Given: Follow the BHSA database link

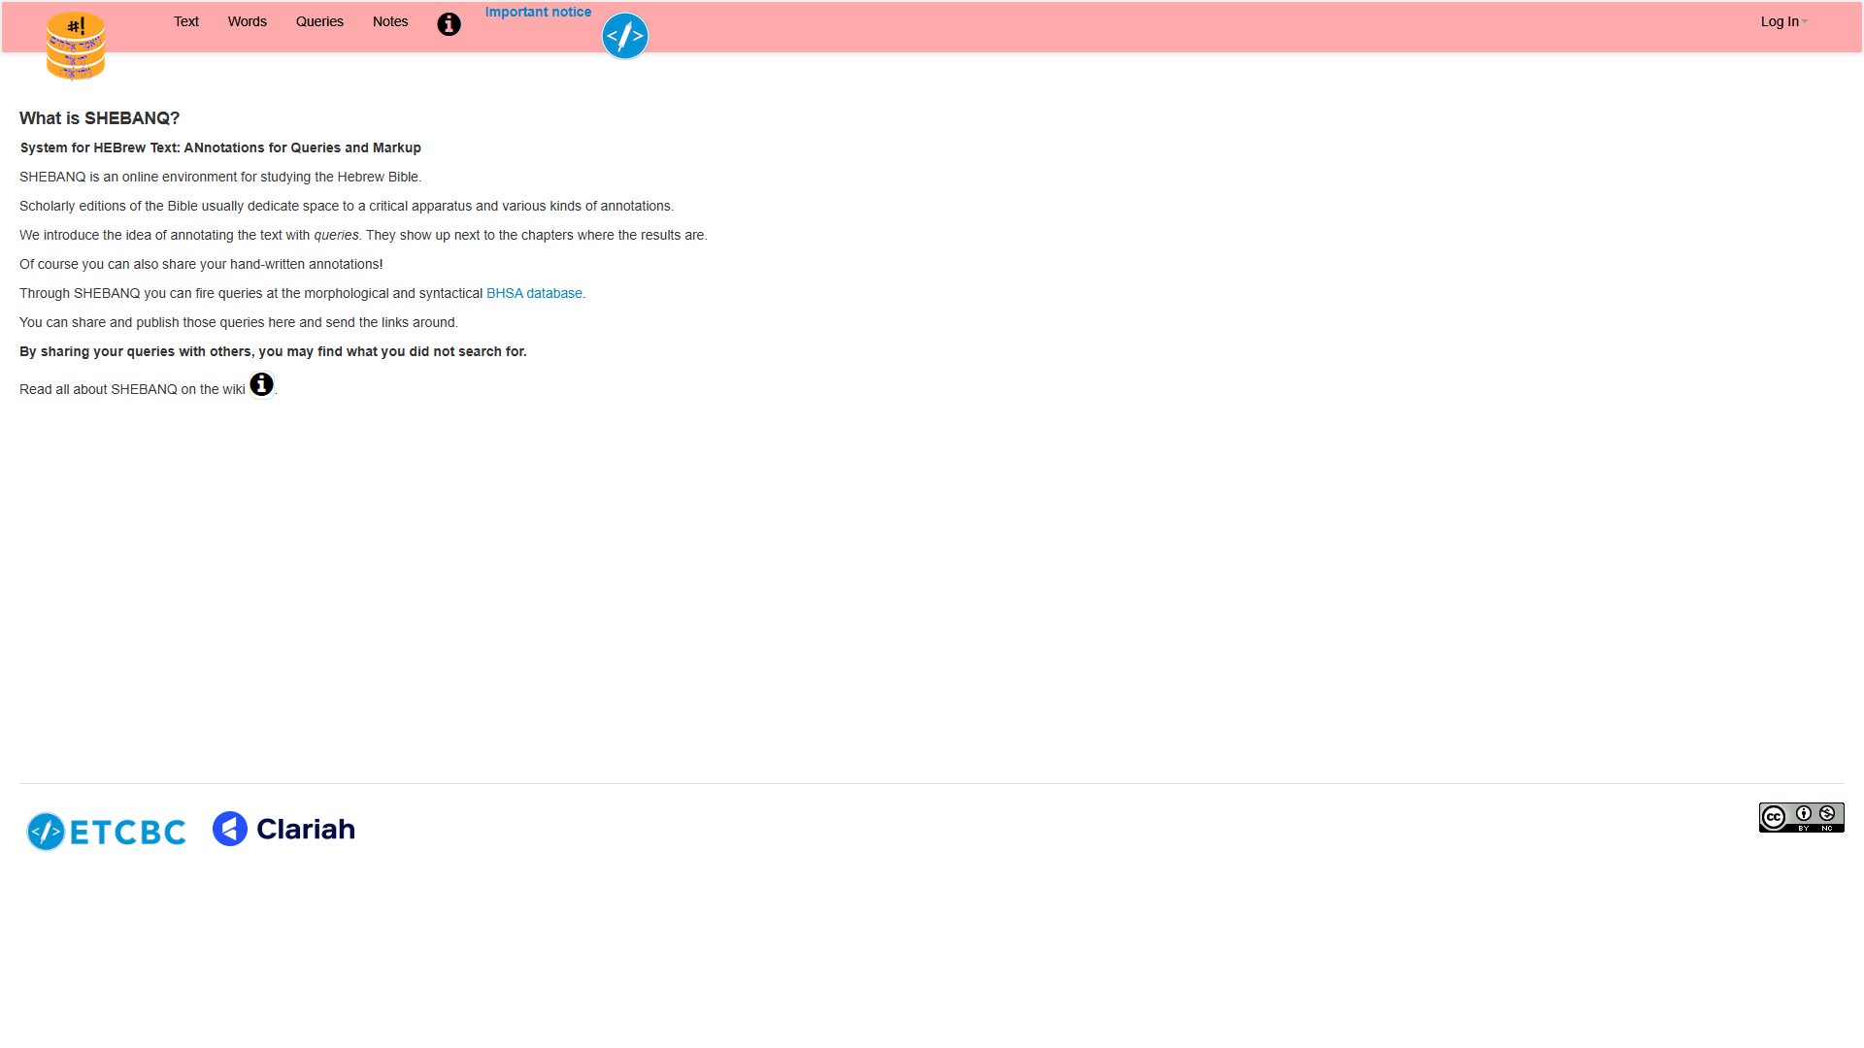Looking at the screenshot, I should coord(534,293).
